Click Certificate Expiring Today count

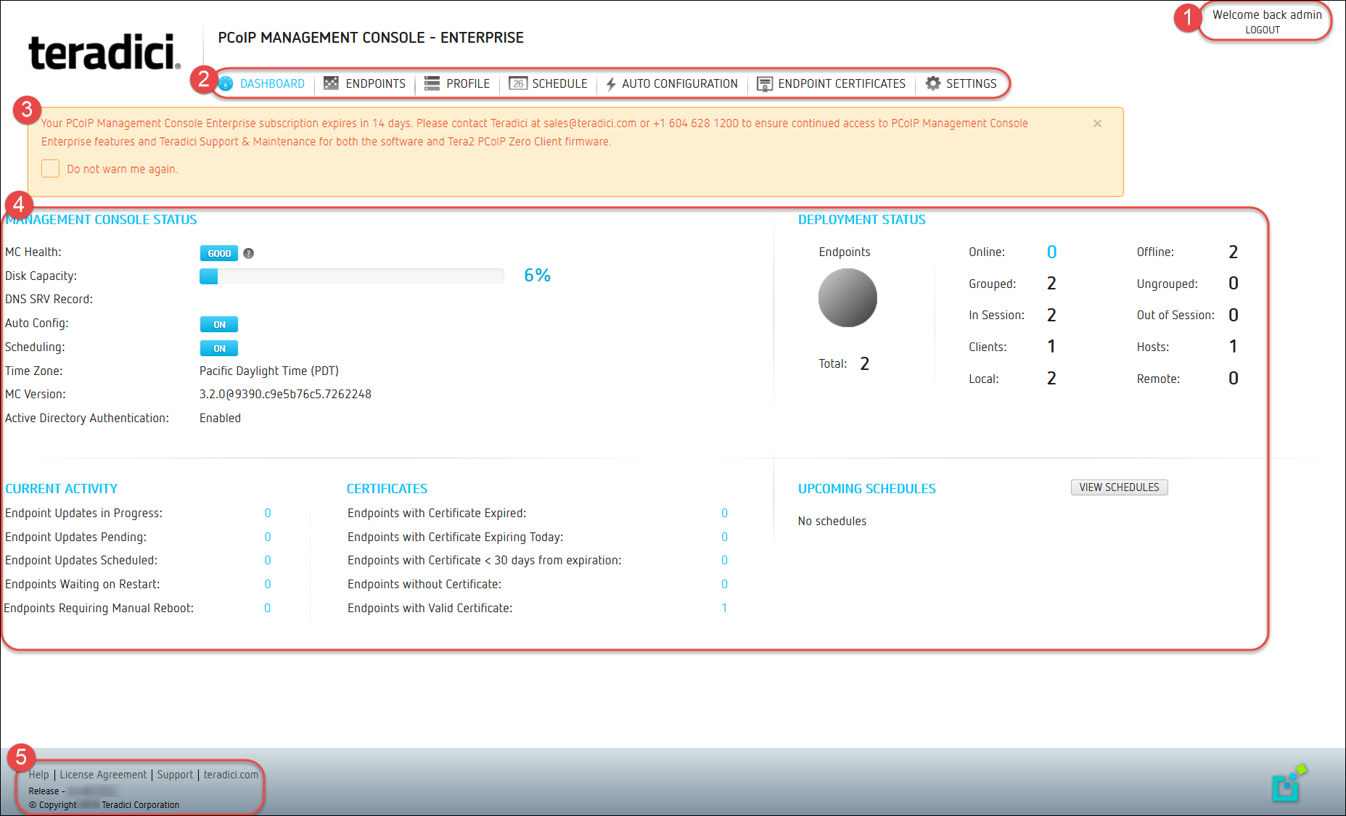[724, 537]
